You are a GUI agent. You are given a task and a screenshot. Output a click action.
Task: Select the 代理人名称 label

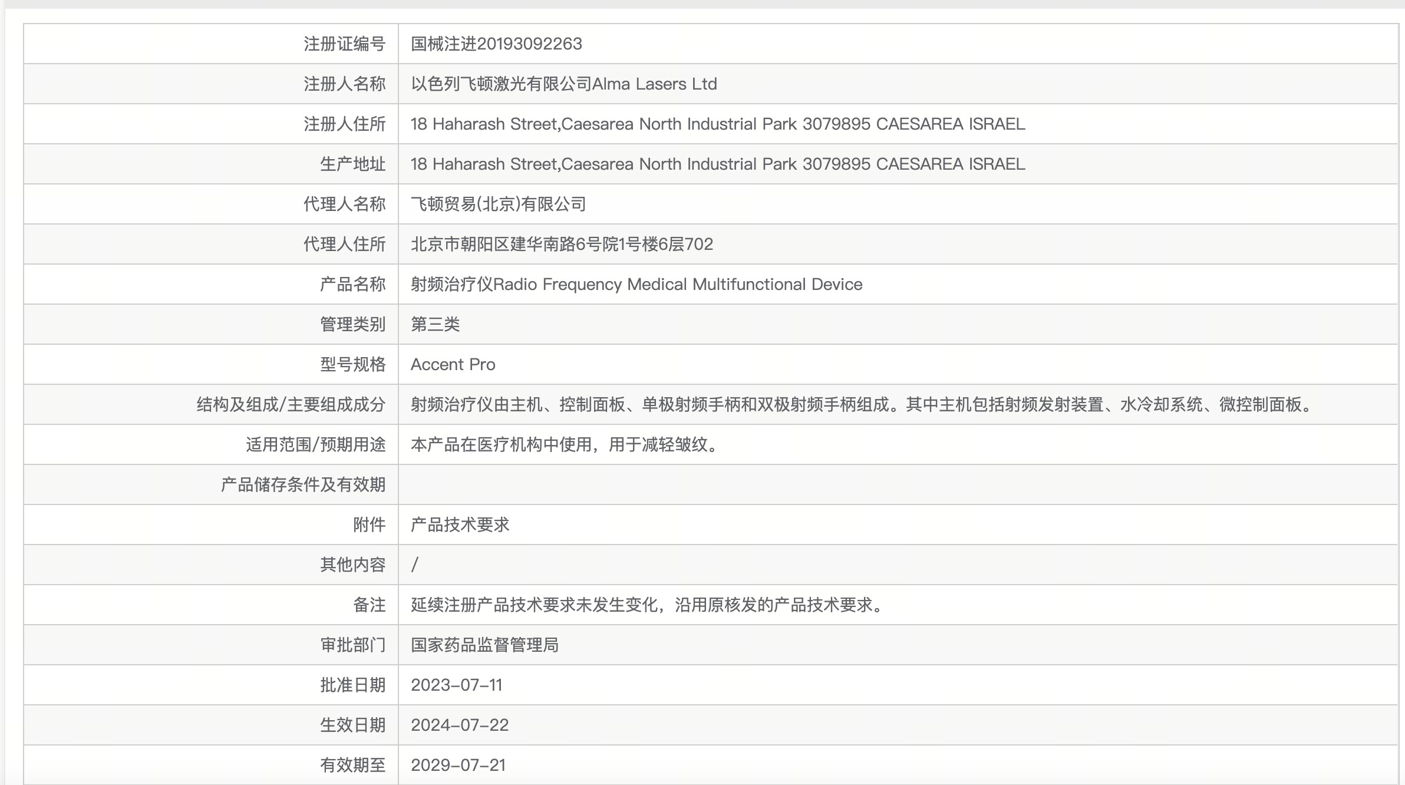click(x=344, y=204)
